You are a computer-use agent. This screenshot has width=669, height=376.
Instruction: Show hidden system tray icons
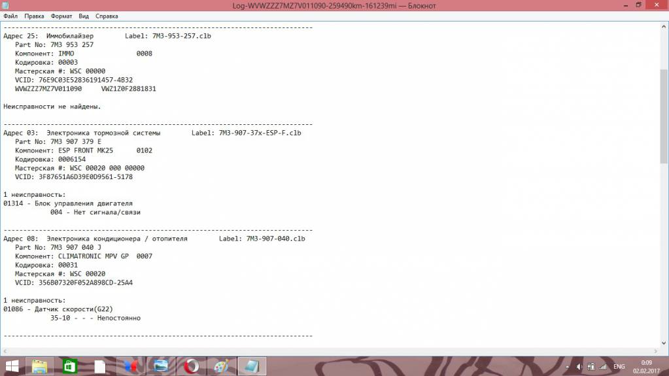(x=566, y=367)
